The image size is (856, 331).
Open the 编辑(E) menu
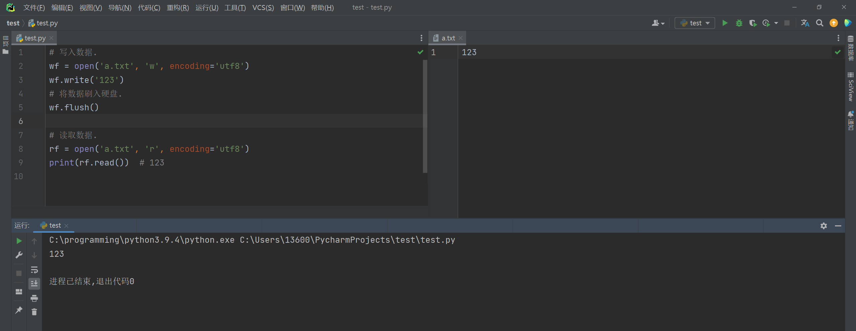click(62, 7)
